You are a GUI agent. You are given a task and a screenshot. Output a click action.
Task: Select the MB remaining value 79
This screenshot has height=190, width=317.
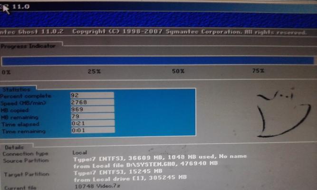[93, 116]
